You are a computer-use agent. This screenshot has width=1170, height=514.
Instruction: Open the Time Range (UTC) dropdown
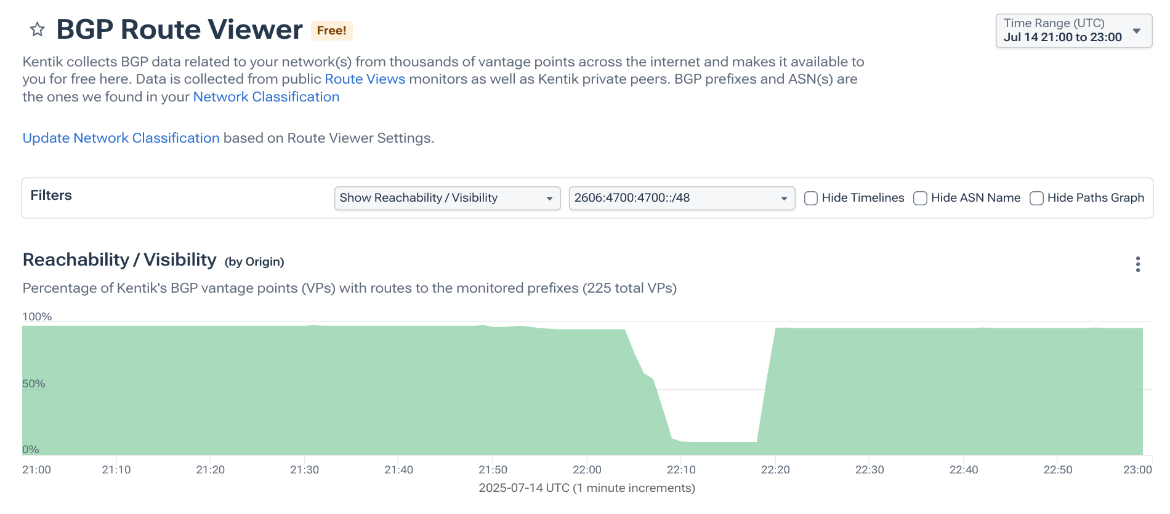point(1074,31)
